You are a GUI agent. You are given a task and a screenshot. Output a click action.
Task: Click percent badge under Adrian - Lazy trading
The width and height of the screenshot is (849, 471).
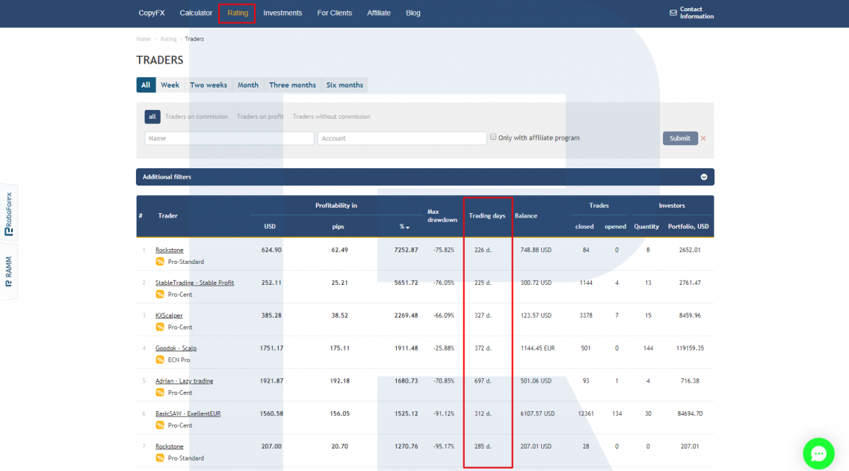coord(160,392)
